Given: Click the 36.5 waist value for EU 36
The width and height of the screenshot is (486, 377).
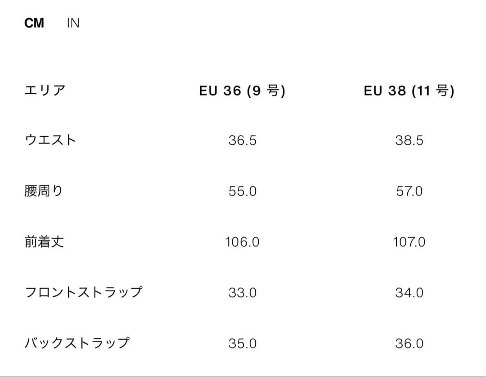Looking at the screenshot, I should tap(243, 140).
